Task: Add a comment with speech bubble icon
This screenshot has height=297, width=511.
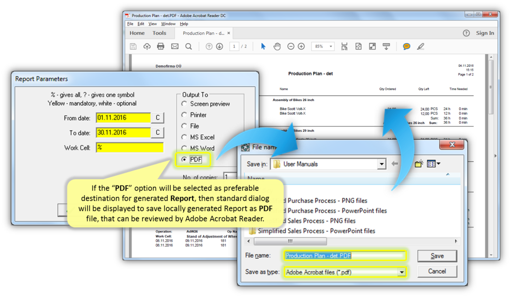Action: (x=406, y=46)
